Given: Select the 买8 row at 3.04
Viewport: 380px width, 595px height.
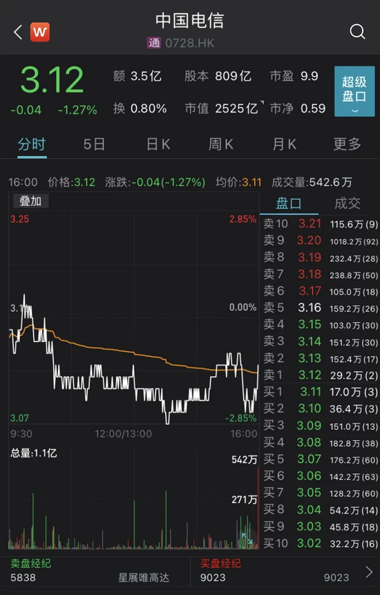Looking at the screenshot, I should 321,509.
